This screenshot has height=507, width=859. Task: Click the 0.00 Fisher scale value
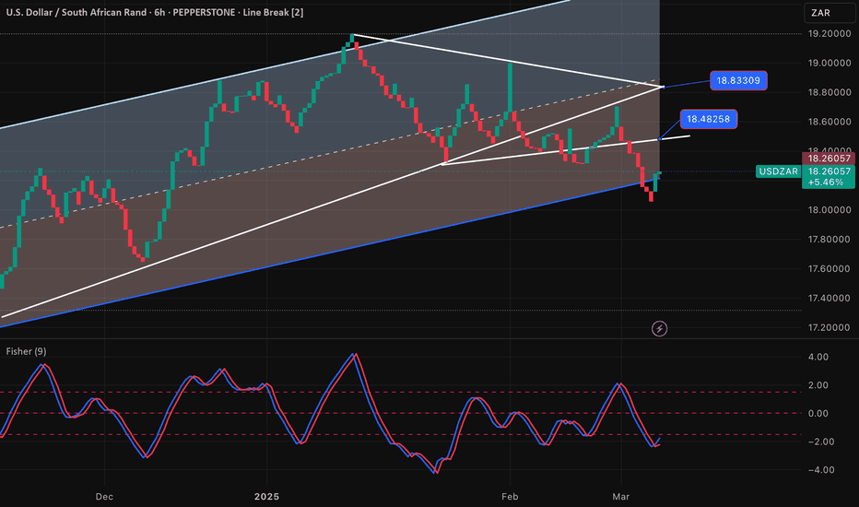coord(818,413)
